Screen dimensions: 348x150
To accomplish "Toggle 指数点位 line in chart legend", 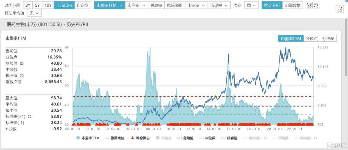I will pyautogui.click(x=114, y=138).
